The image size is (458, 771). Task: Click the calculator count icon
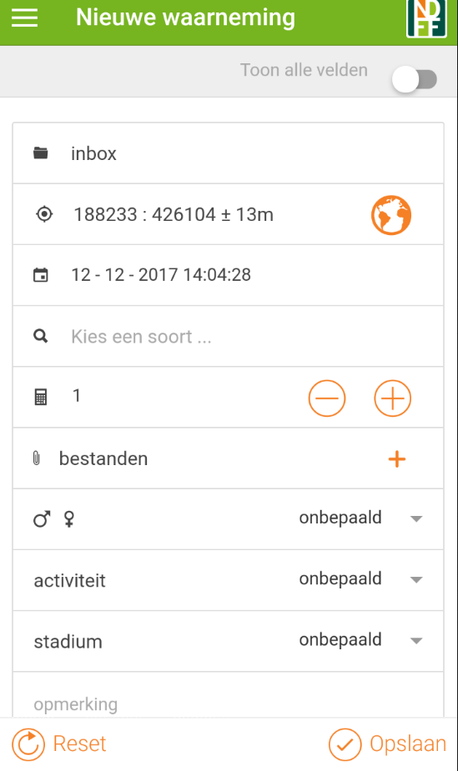(x=41, y=397)
